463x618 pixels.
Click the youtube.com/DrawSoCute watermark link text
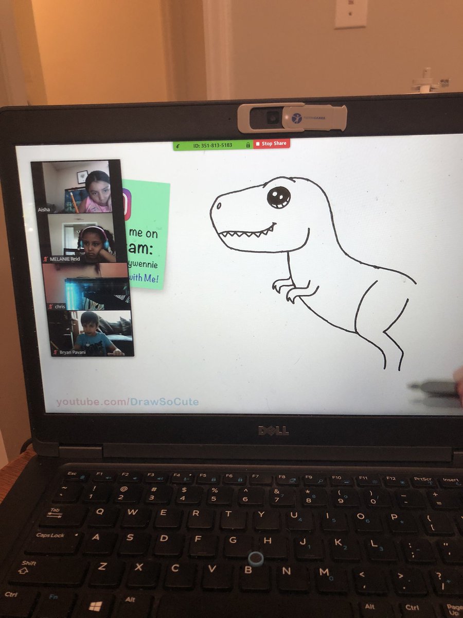(128, 402)
